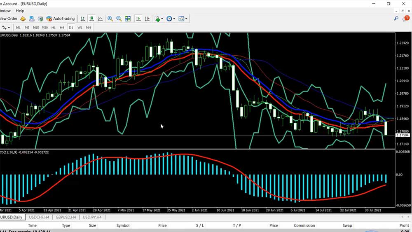The width and height of the screenshot is (412, 232).
Task: Click the indicators list icon with green plus
Action: coord(157,19)
